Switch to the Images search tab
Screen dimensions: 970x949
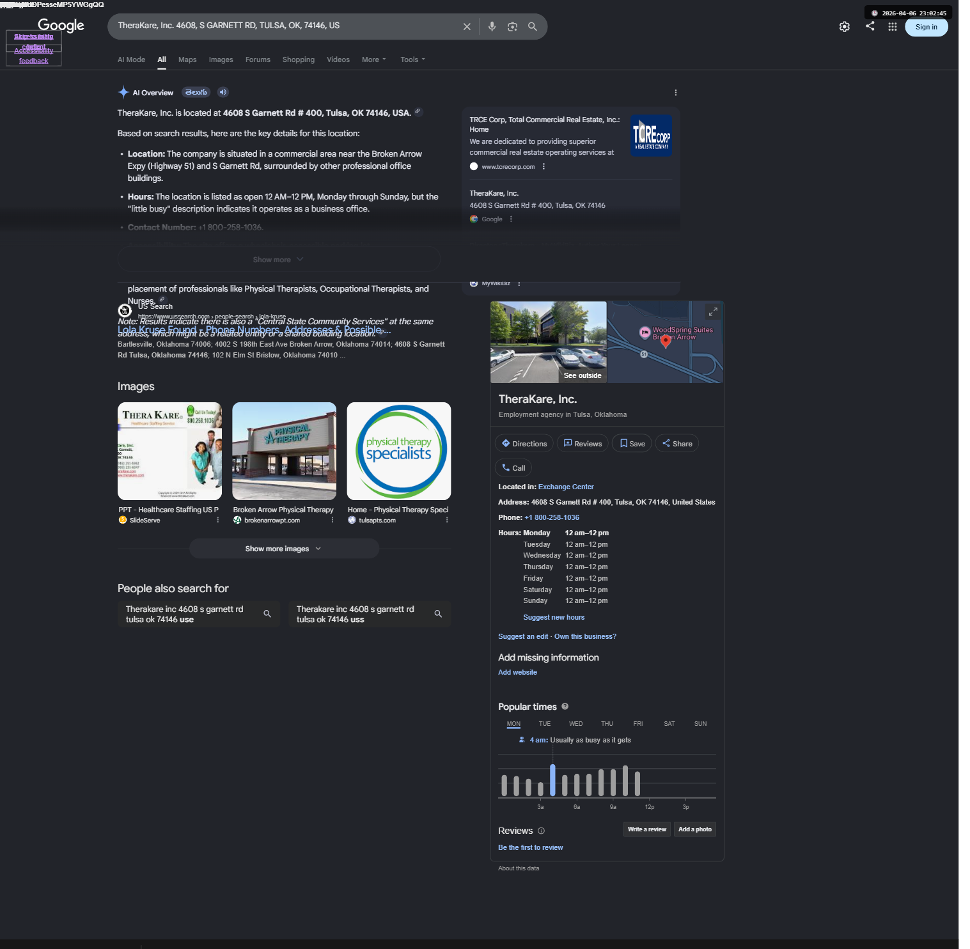coord(221,59)
